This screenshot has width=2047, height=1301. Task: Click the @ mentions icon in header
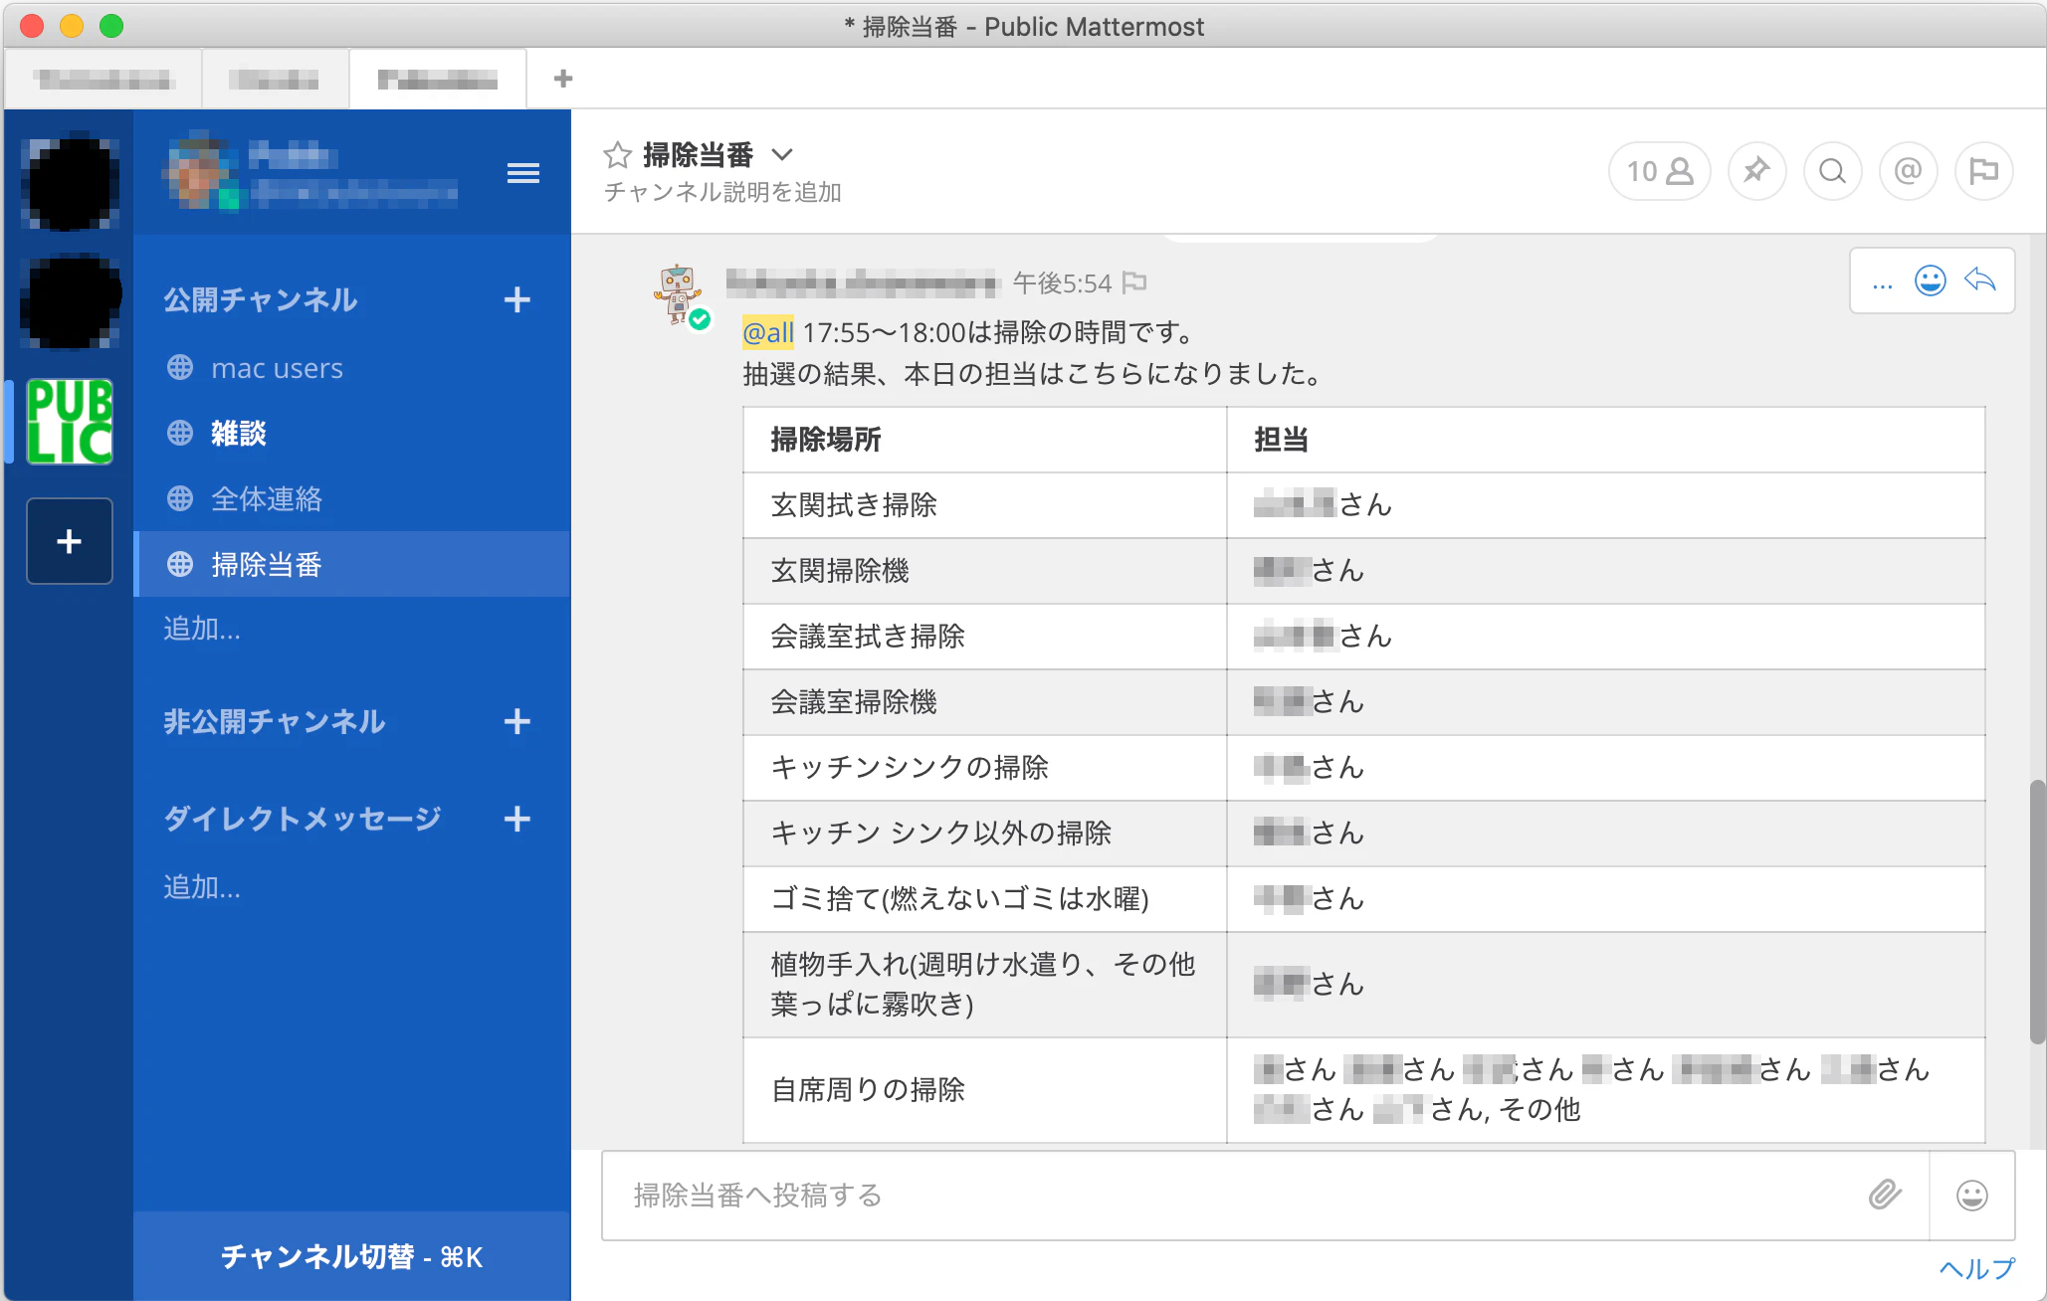pyautogui.click(x=1908, y=171)
